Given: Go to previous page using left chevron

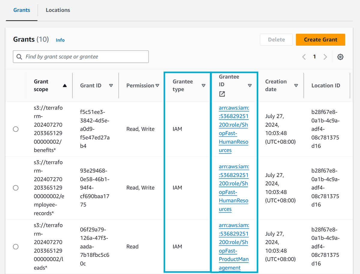Looking at the screenshot, I should 304,56.
